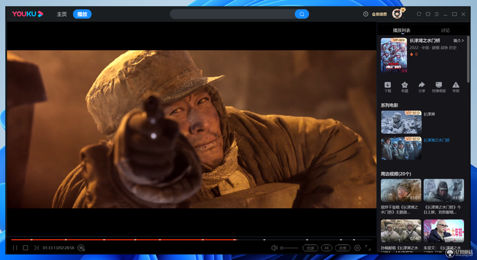Click the 周边视频(20个) section heading
Viewport: 477px width, 260px height.
tap(396, 174)
